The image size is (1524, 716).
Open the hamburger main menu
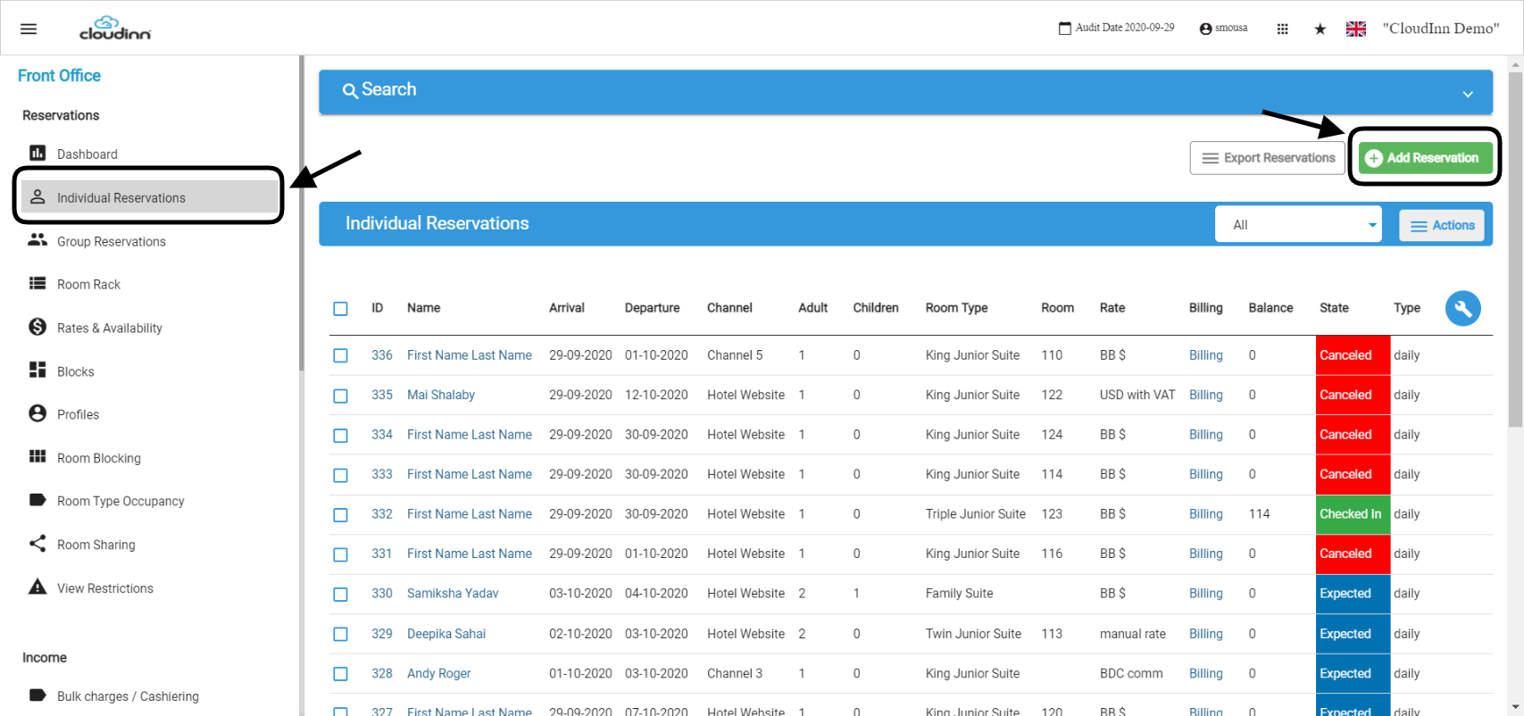(29, 29)
